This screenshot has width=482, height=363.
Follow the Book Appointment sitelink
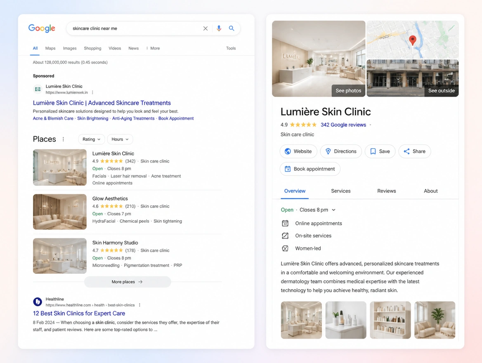[x=176, y=118]
